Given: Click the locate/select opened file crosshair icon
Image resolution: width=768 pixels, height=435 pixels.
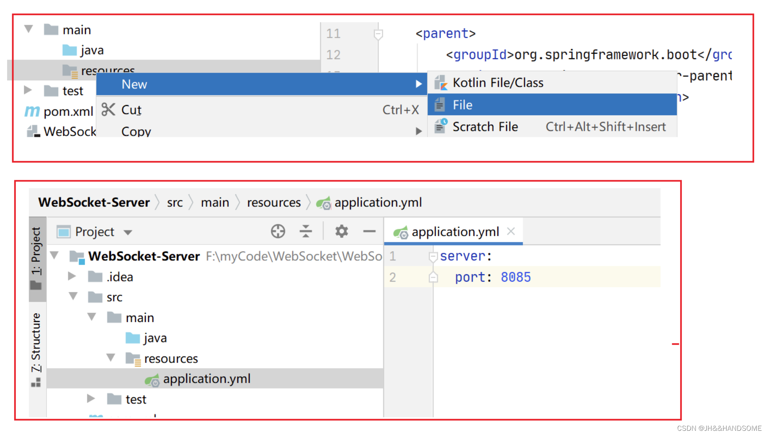Looking at the screenshot, I should click(x=278, y=231).
